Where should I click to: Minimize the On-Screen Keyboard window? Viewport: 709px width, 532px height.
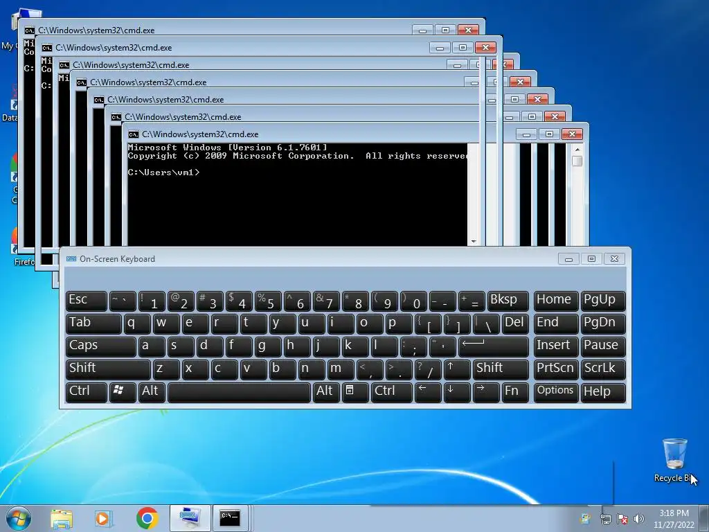tap(568, 259)
